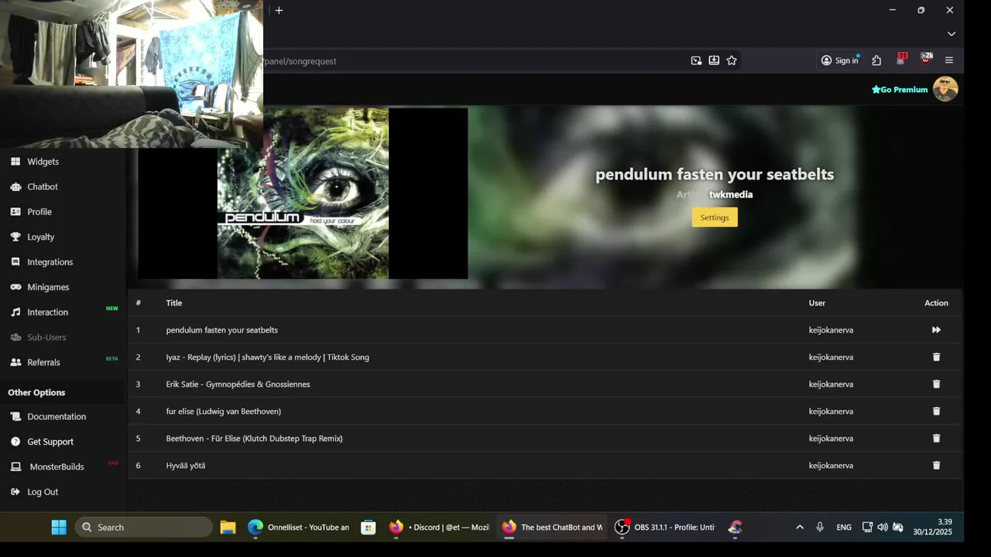Open the Windows Start menu

tap(59, 528)
